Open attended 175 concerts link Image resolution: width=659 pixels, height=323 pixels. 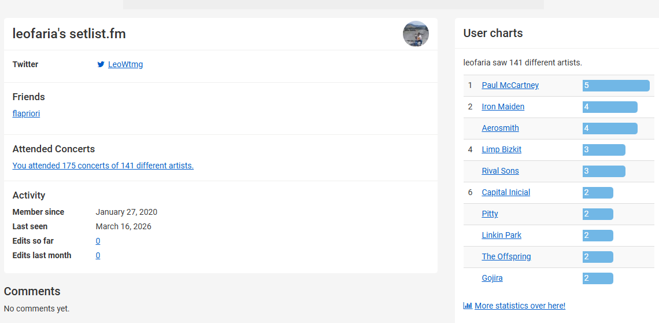pos(103,166)
